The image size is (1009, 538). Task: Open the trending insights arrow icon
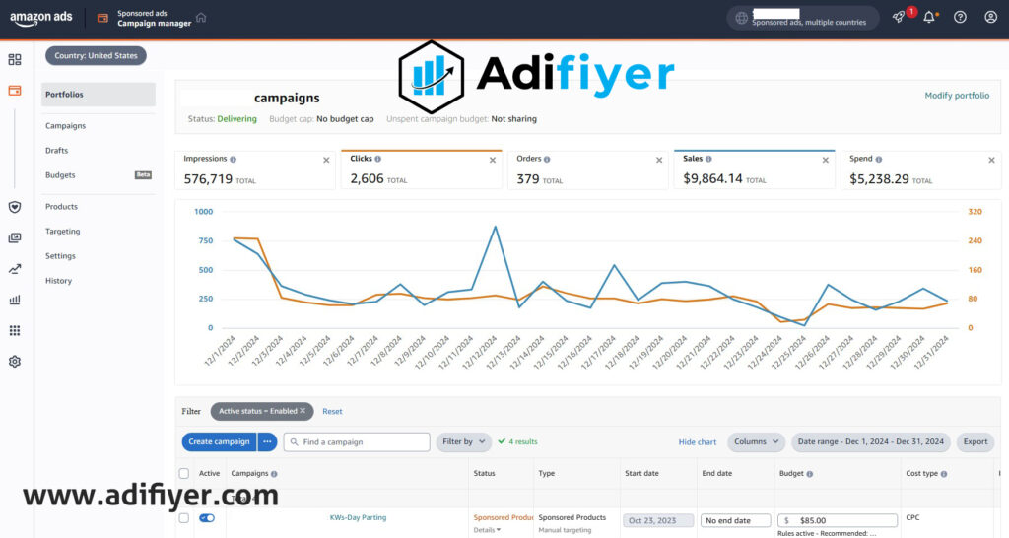pos(14,269)
